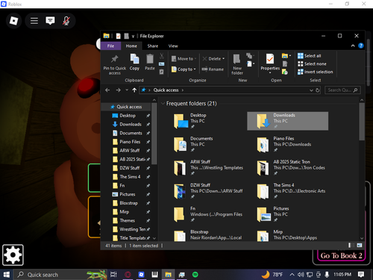Click the Paste shortcut icon
Image resolution: width=373 pixels, height=280 pixels.
pyautogui.click(x=162, y=72)
